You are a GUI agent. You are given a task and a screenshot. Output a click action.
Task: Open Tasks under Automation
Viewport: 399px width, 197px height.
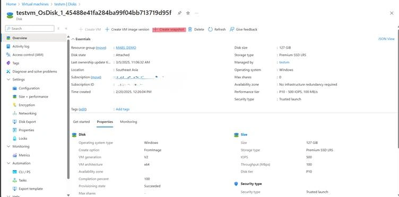23,180
